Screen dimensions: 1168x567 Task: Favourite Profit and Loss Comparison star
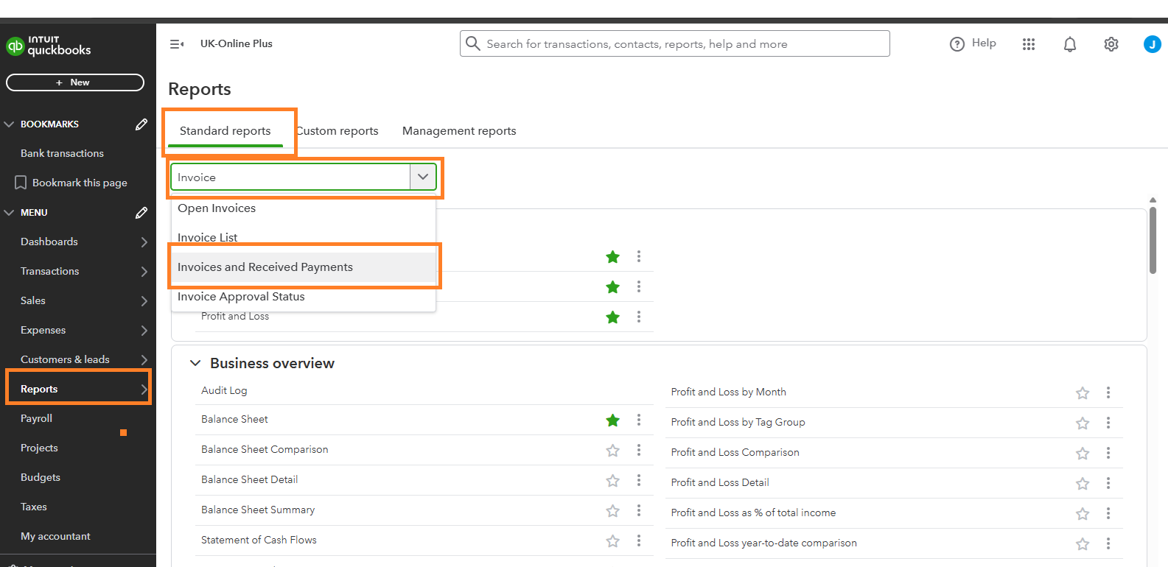click(1083, 453)
